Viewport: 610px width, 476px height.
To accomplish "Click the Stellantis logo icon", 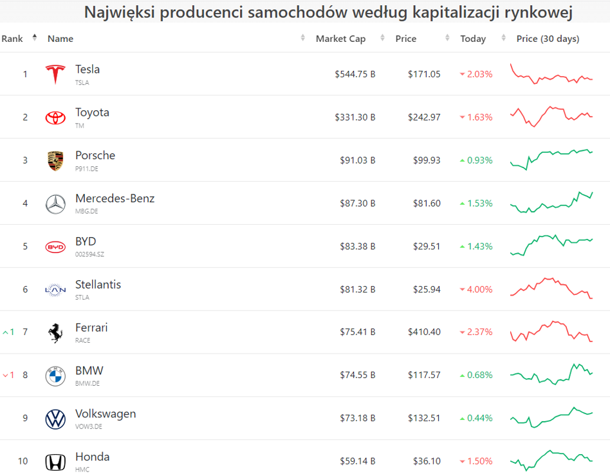I will click(55, 290).
